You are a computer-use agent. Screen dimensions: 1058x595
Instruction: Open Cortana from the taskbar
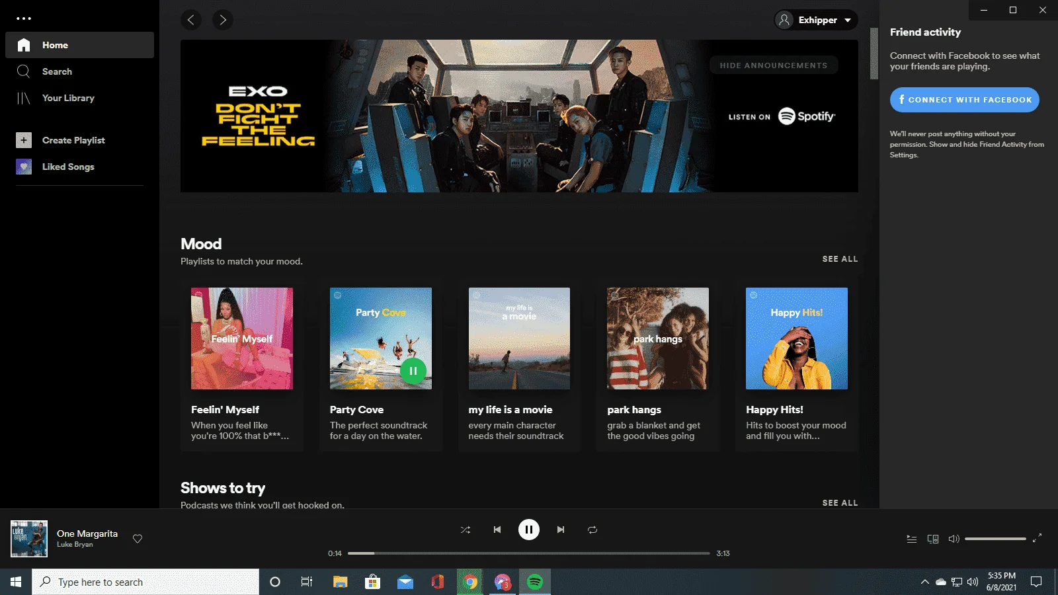point(275,582)
